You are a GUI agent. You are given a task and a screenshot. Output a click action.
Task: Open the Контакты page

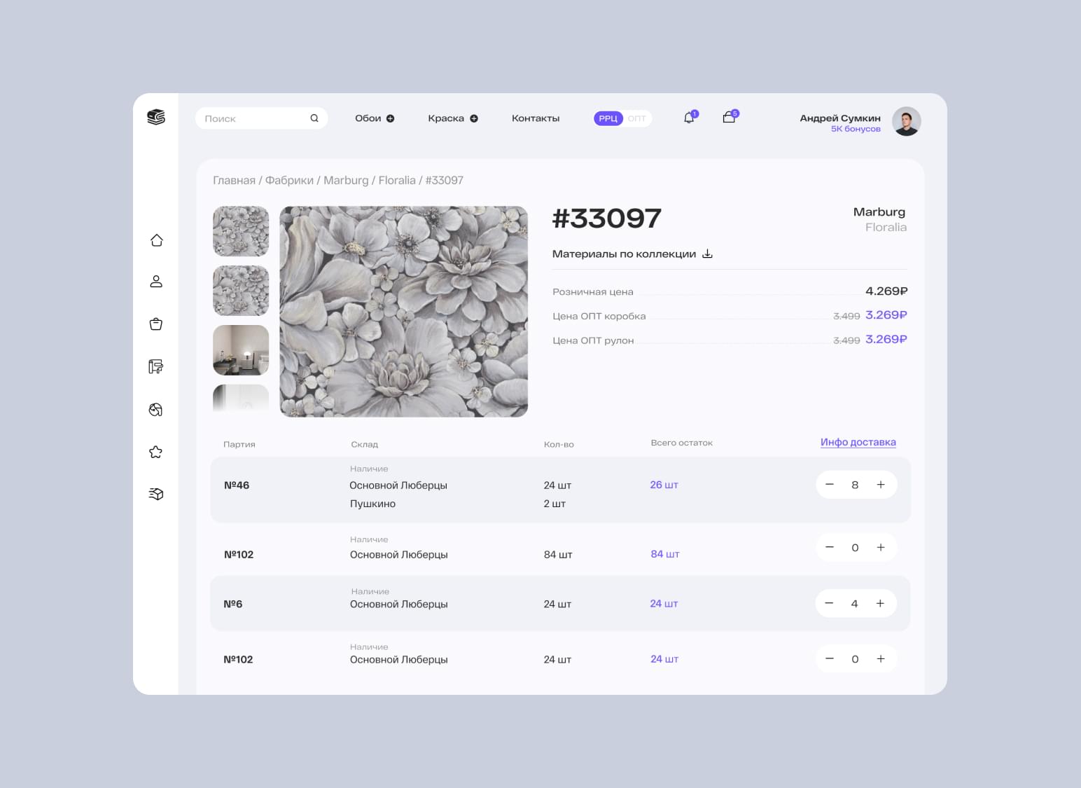tap(536, 118)
